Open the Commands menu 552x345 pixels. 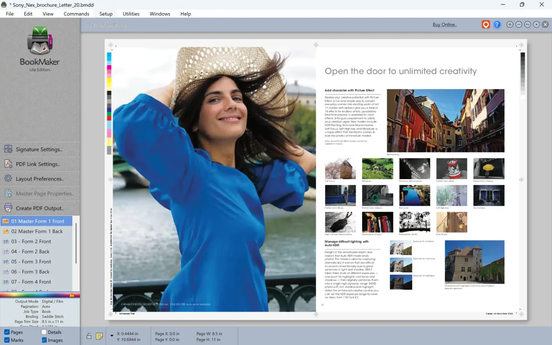(x=76, y=14)
